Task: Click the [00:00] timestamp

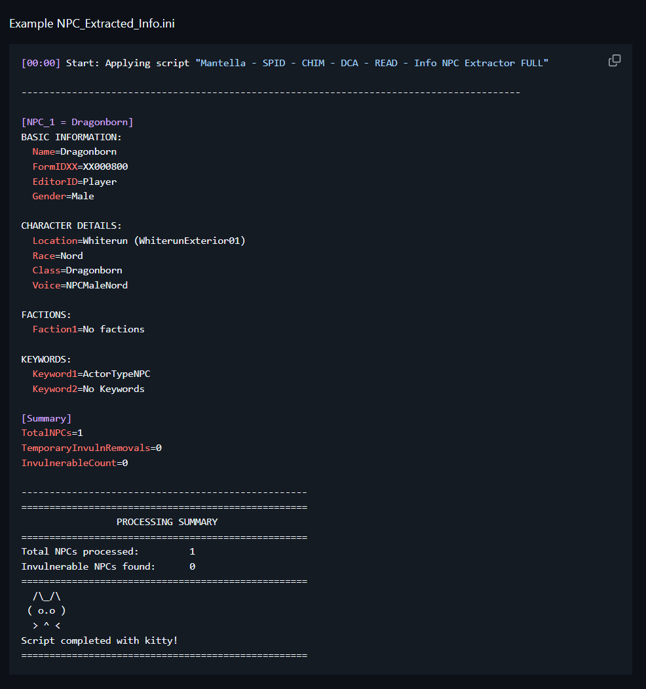Action: tap(41, 64)
